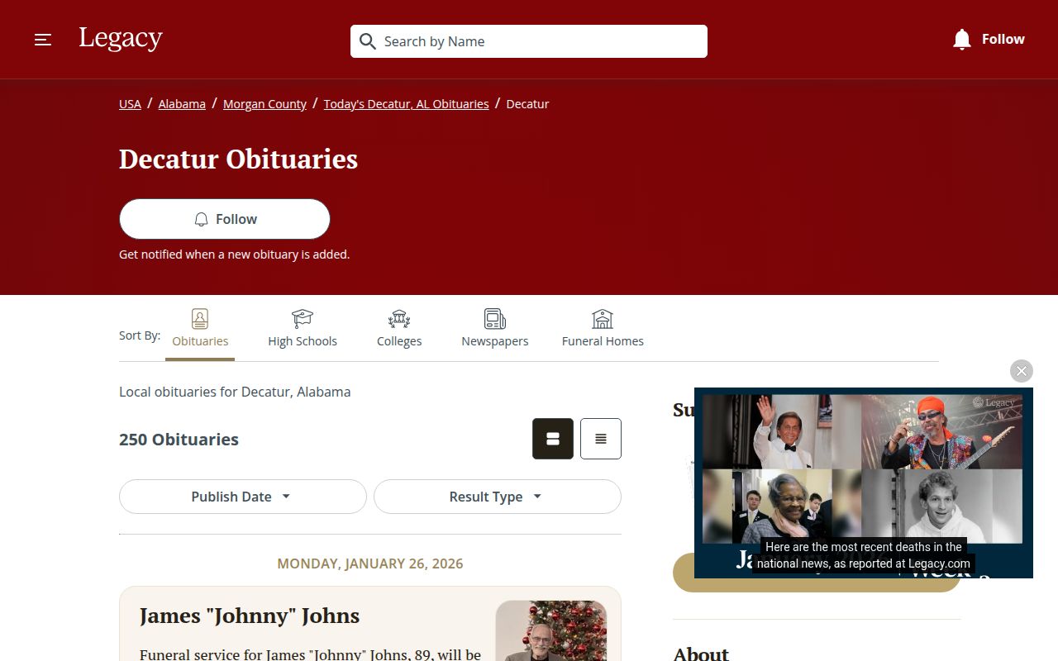Select the Colleges icon

point(399,319)
